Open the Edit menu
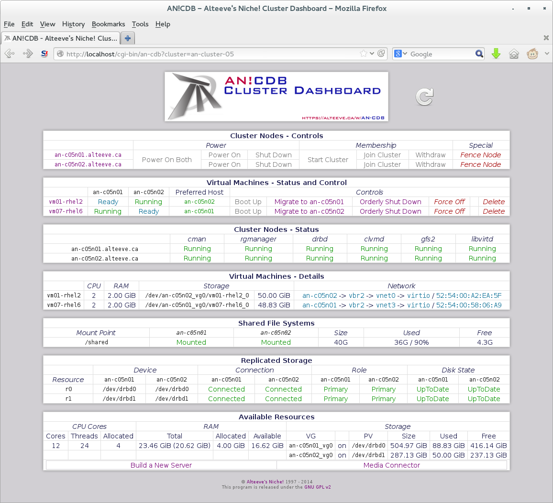 (27, 24)
